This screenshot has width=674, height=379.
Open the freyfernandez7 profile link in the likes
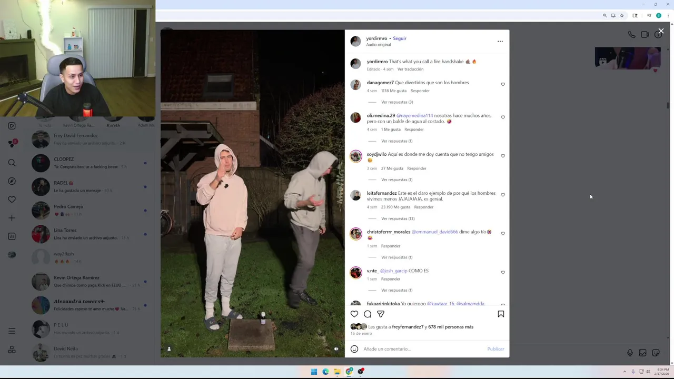pos(408,327)
